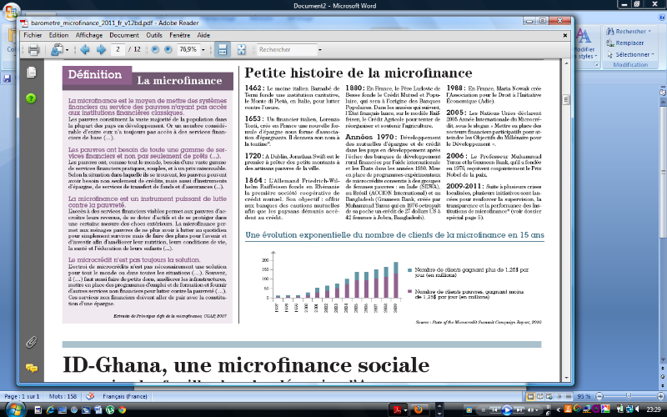Open the Edition menu

[x=58, y=35]
